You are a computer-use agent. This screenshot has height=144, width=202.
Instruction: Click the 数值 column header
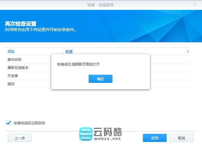pos(69,52)
